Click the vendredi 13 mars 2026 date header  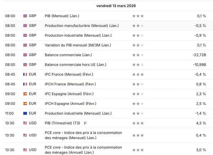tap(116, 6)
